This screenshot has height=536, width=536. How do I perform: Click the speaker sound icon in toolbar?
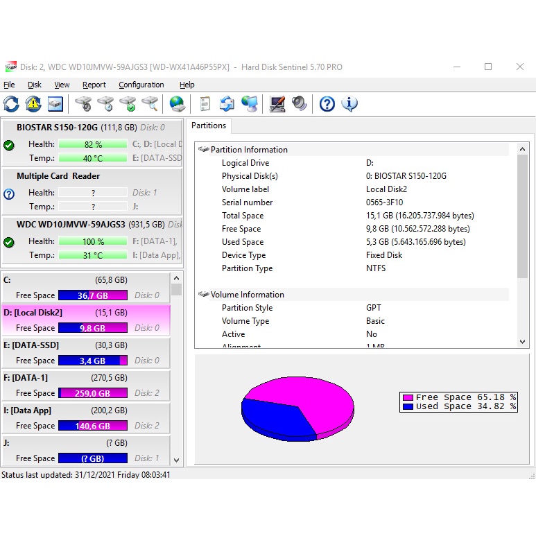[300, 104]
